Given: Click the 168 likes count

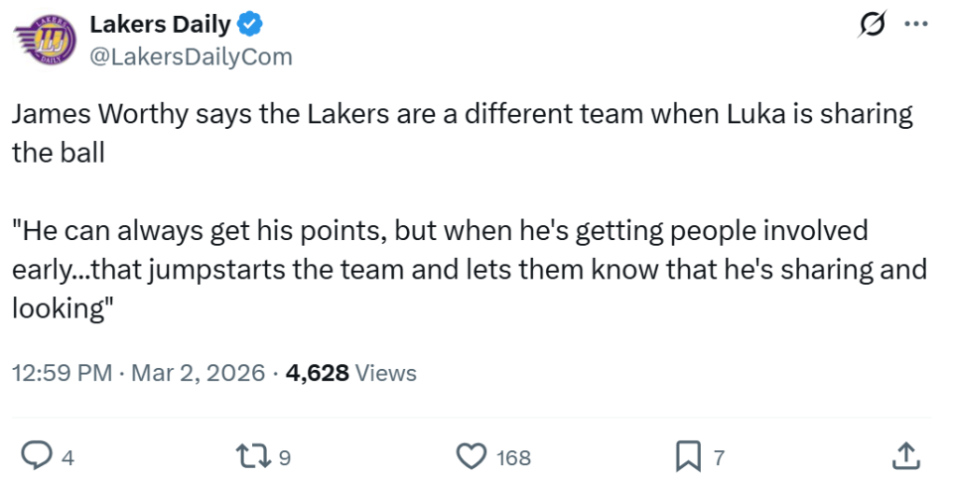Looking at the screenshot, I should click(x=513, y=457).
